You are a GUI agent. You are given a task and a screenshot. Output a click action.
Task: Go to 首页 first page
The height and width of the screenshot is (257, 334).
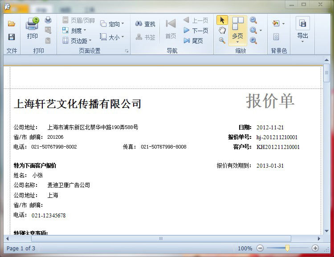[x=171, y=29]
